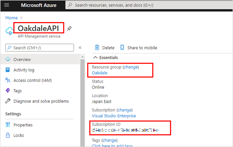Image resolution: width=233 pixels, height=147 pixels.
Task: Click the Activity log book icon
Action: click(x=8, y=70)
